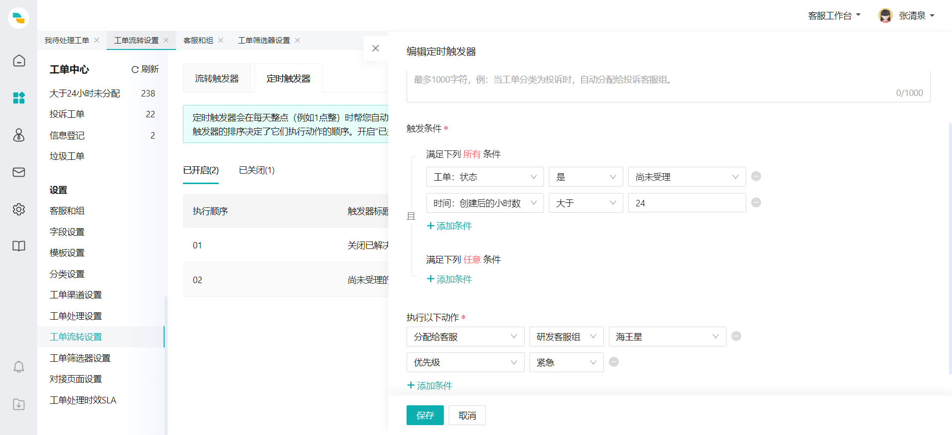This screenshot has height=435, width=952.
Task: Click the hours value field showing 24
Action: pyautogui.click(x=687, y=203)
